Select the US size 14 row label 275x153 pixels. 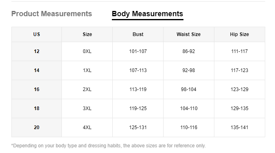point(37,70)
